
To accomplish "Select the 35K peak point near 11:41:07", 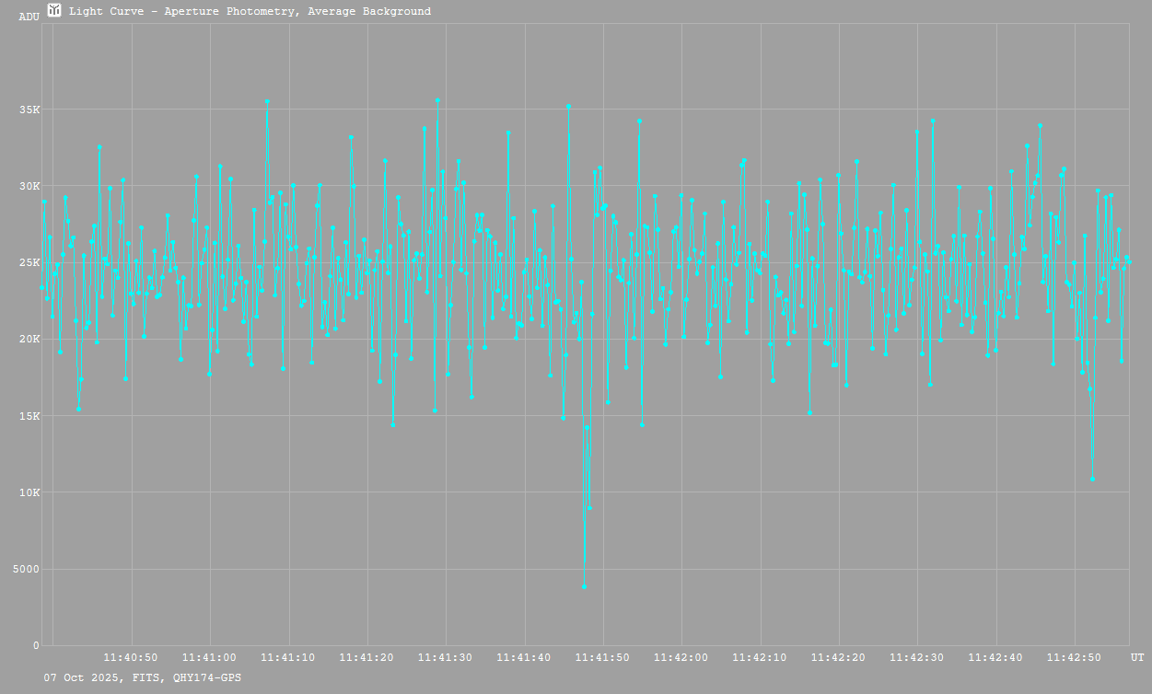I will click(x=267, y=101).
